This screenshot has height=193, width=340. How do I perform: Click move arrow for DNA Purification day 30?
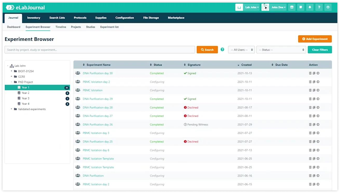coord(318,73)
